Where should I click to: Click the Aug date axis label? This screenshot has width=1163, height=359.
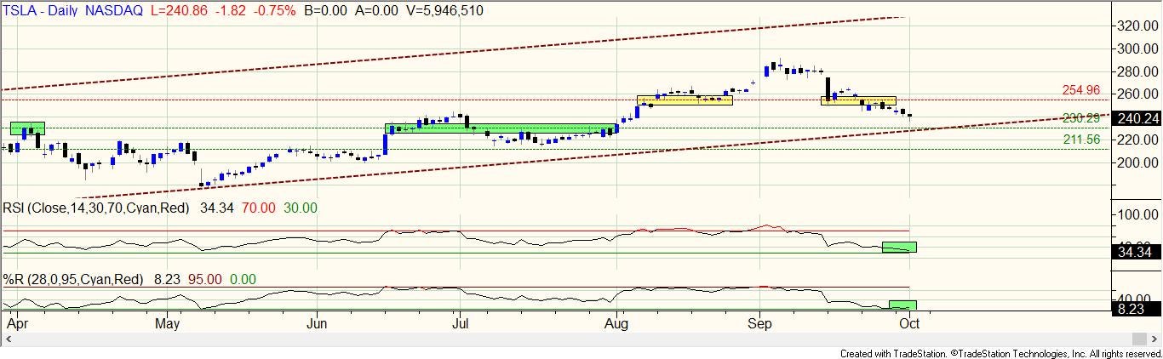[616, 323]
